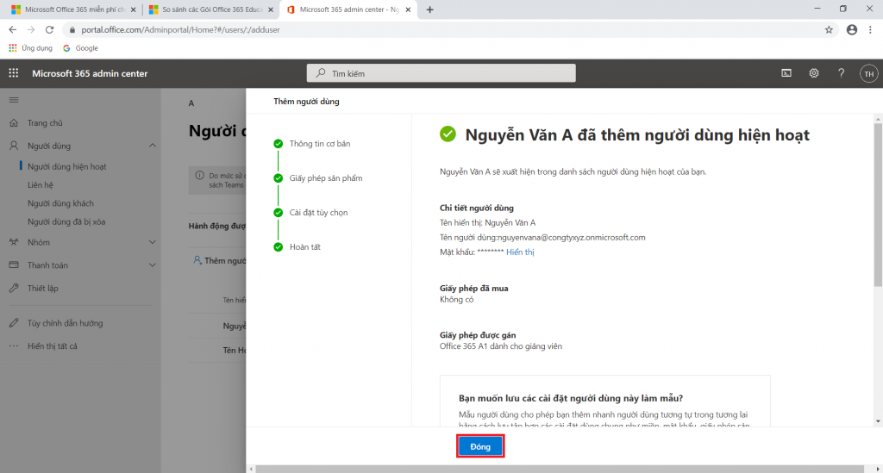Click the panel vertical scrollbar

pos(878,205)
